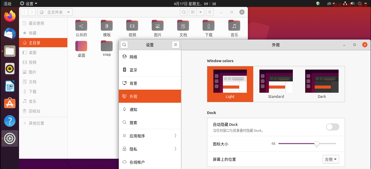Toggle list view in Files toolbar
371x169 pixels.
coord(193,12)
